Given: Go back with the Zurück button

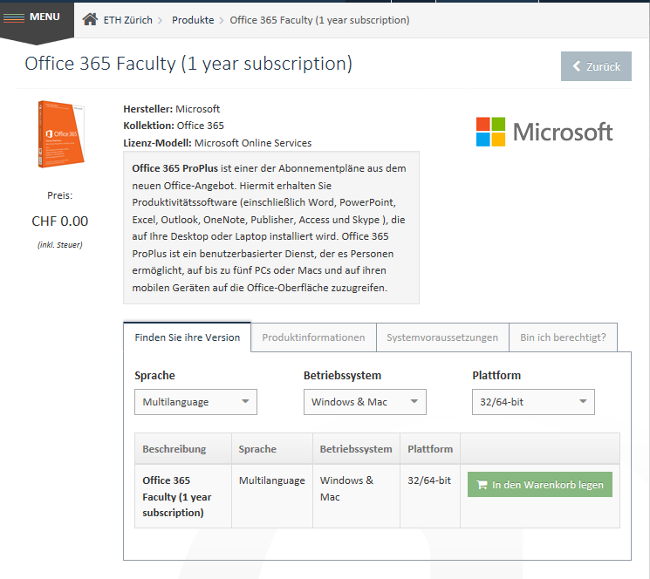Looking at the screenshot, I should tap(596, 66).
